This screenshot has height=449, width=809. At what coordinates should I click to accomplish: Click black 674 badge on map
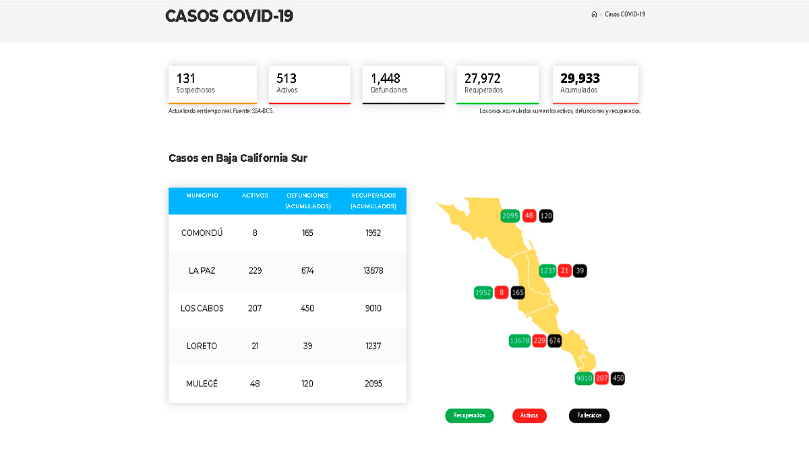555,341
